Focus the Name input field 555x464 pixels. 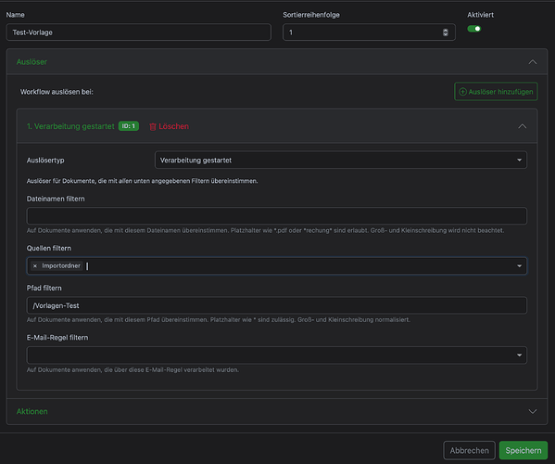click(139, 32)
